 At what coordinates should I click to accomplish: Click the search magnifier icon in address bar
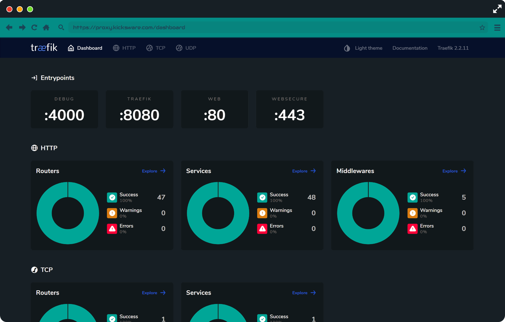61,27
